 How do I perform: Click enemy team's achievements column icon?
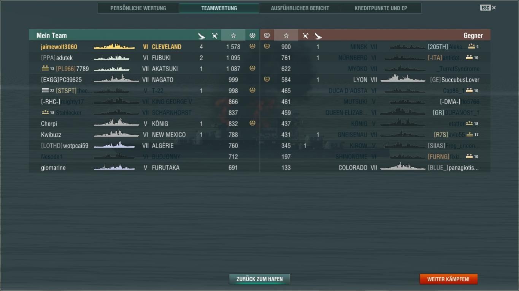[x=267, y=35]
